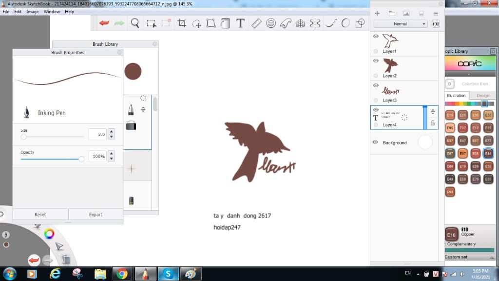This screenshot has width=499, height=281.
Task: Toggle the round marker below Layer3's eye
Action: pyautogui.click(x=376, y=100)
